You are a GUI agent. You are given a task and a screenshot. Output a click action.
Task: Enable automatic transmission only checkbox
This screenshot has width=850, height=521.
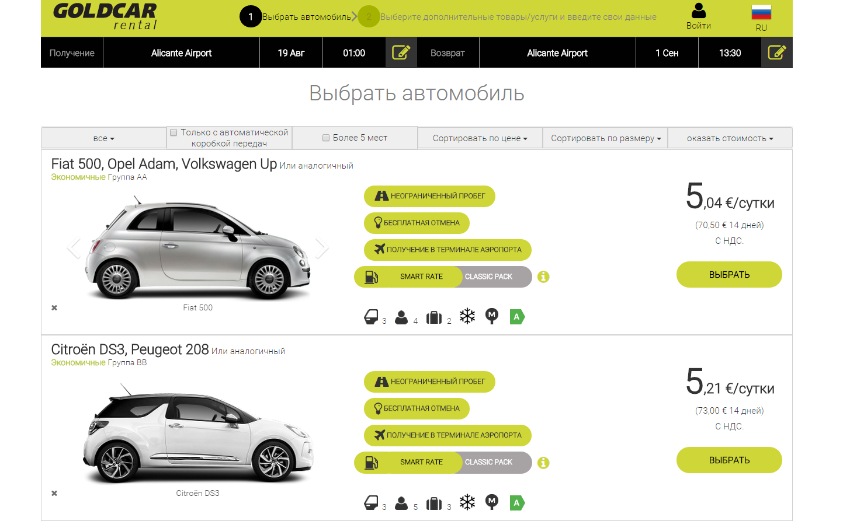pos(174,132)
